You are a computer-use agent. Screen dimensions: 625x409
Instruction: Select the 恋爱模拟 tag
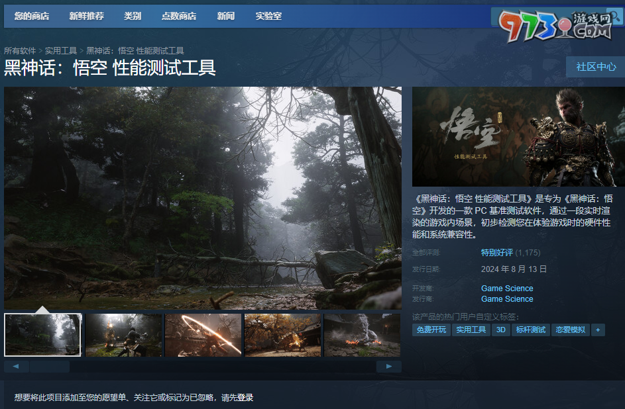[x=569, y=330]
